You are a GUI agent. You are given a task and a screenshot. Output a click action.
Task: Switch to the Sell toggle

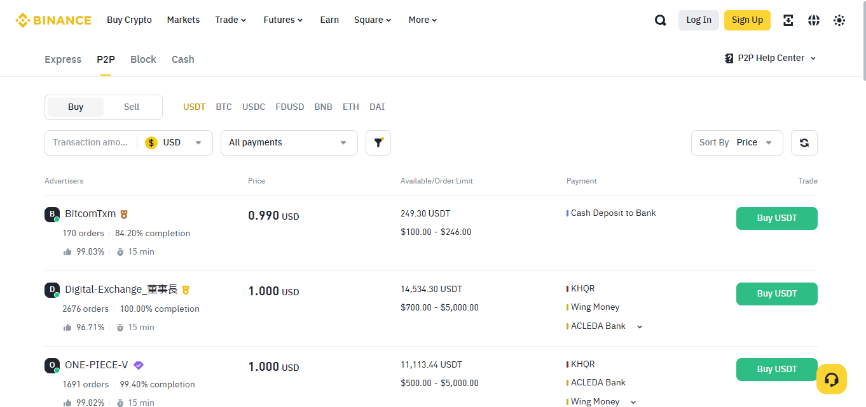tap(132, 107)
